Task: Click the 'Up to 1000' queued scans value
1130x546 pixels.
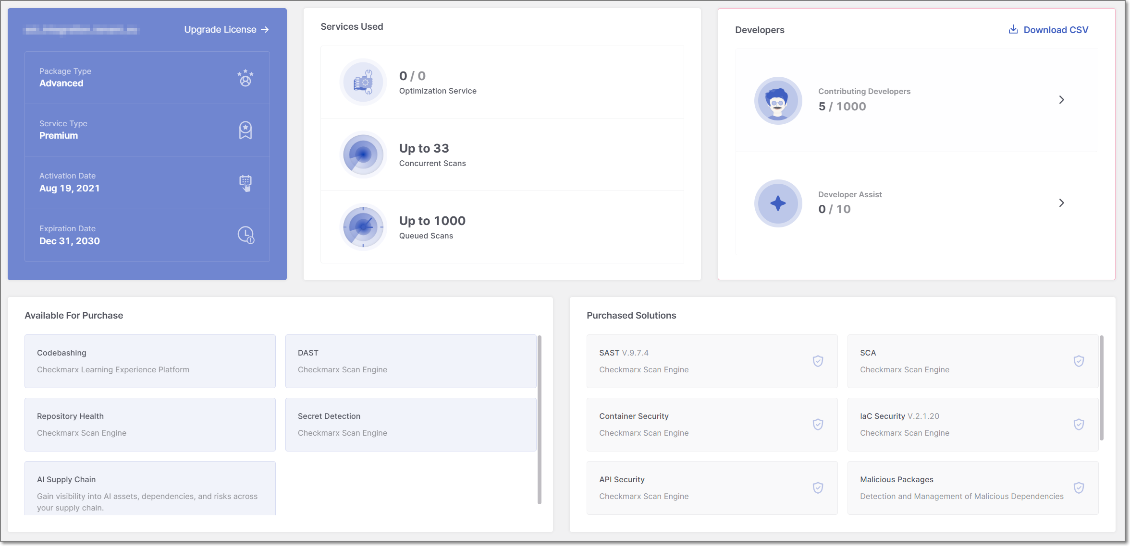Action: [432, 221]
